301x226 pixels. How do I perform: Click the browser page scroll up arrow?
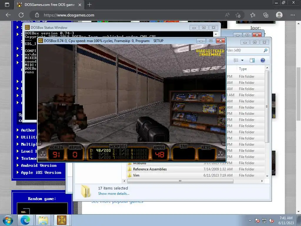[298, 24]
